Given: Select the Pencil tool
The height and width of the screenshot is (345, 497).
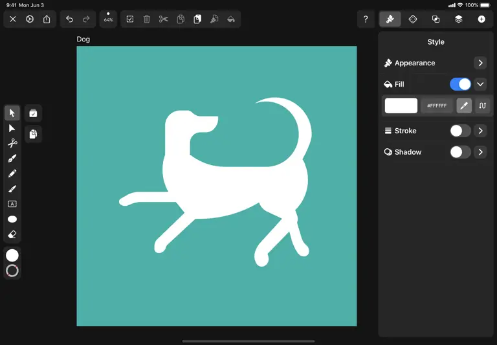Looking at the screenshot, I should pyautogui.click(x=12, y=173).
